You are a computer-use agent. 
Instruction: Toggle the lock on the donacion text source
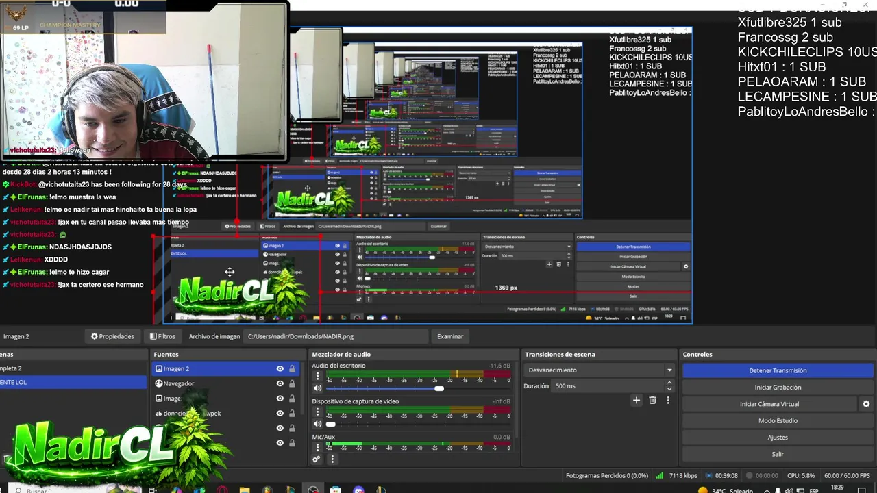292,414
